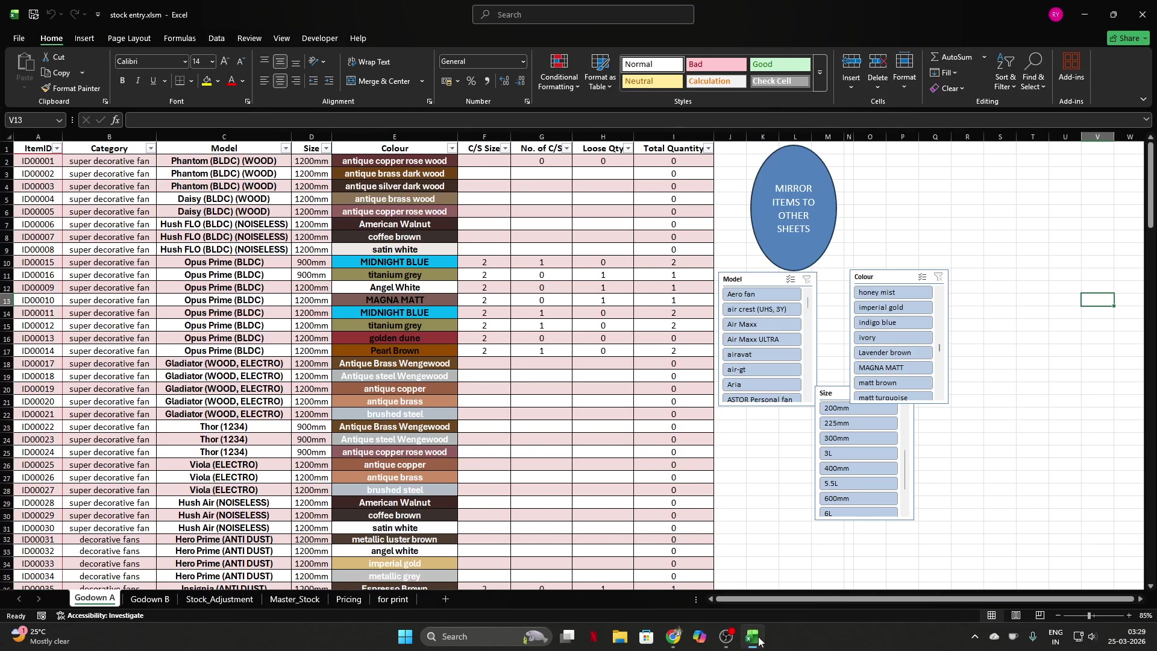The image size is (1157, 651).
Task: Toggle multi-select on Model slicer
Action: coord(791,279)
